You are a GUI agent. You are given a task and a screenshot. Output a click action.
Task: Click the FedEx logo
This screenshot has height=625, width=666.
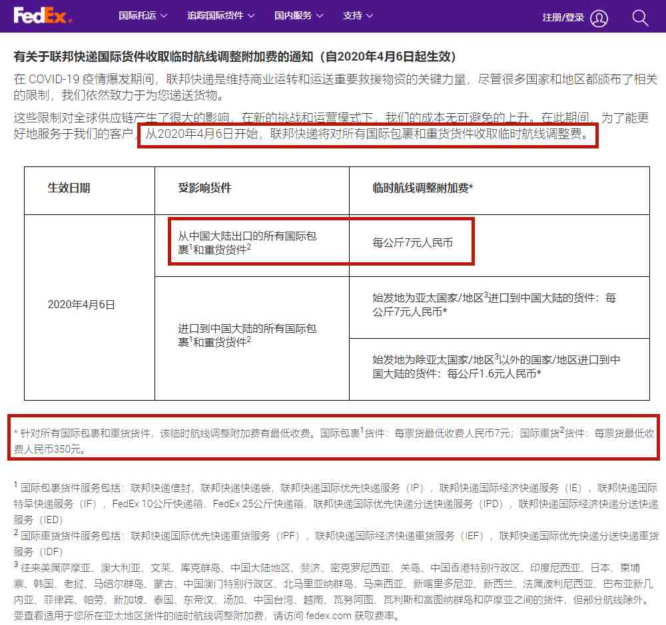point(43,16)
